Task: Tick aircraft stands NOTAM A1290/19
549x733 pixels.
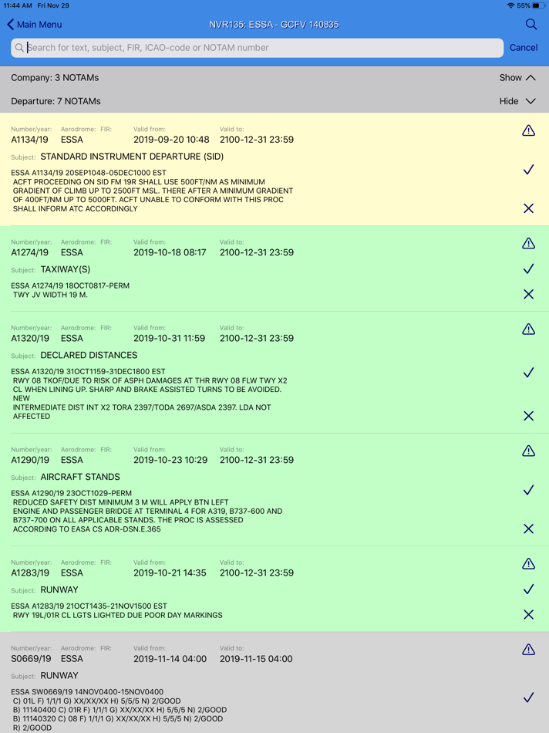Action: [x=528, y=489]
